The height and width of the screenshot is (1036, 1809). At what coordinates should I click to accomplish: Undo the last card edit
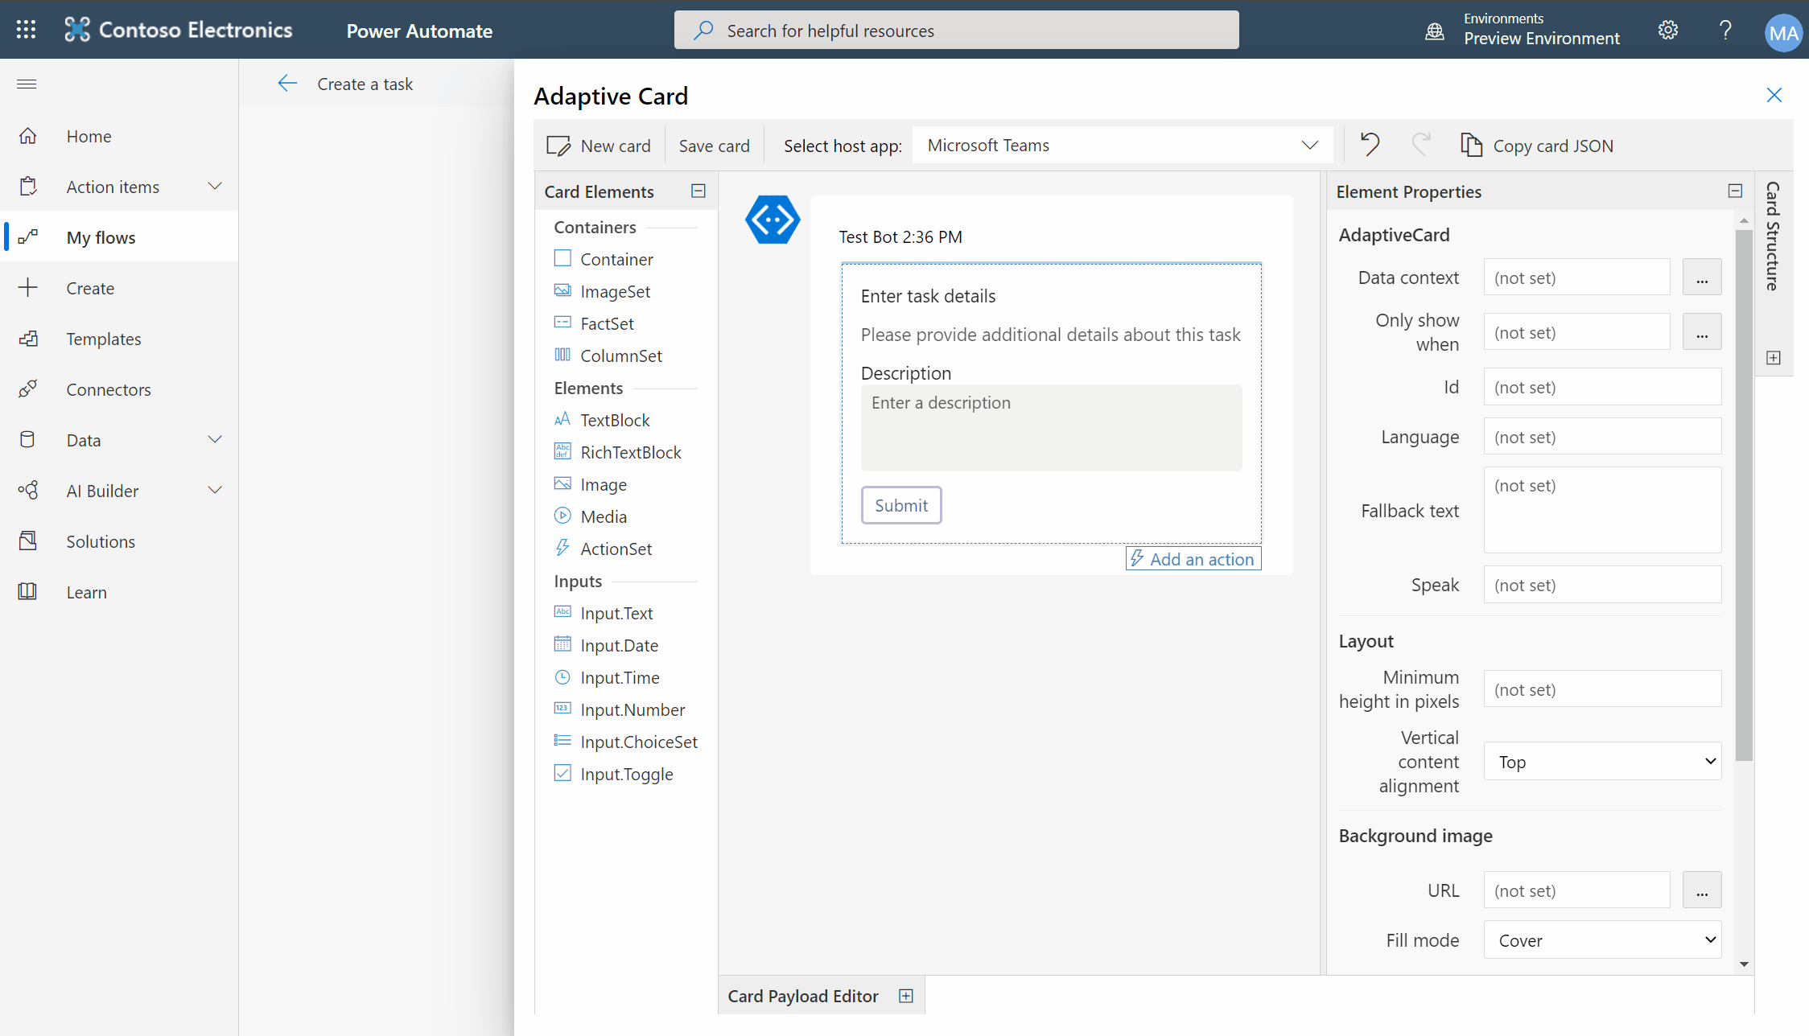tap(1370, 145)
